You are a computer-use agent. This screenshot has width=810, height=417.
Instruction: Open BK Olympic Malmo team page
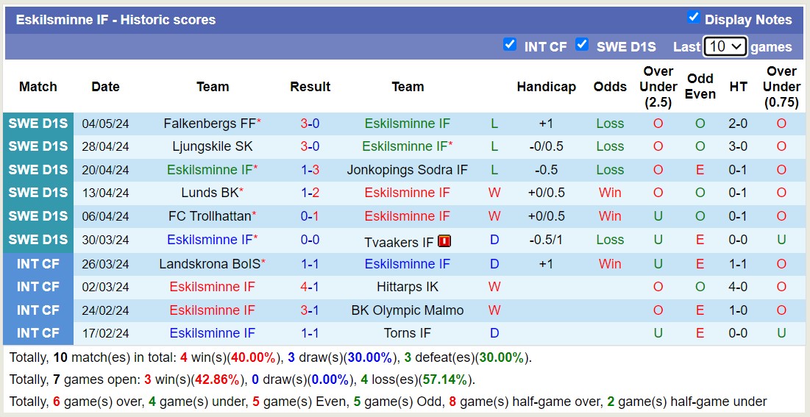tap(408, 310)
